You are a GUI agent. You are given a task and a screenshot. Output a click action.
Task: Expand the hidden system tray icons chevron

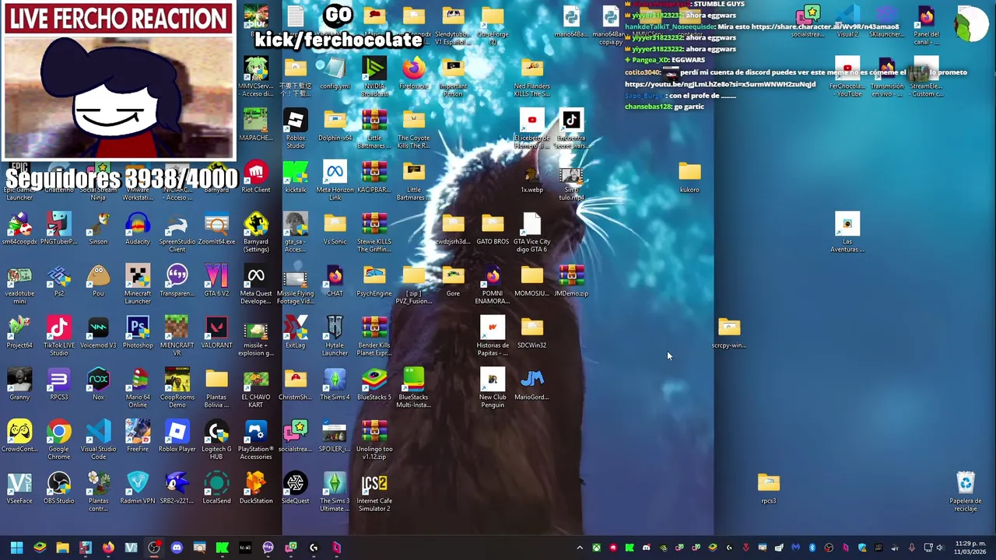(580, 548)
